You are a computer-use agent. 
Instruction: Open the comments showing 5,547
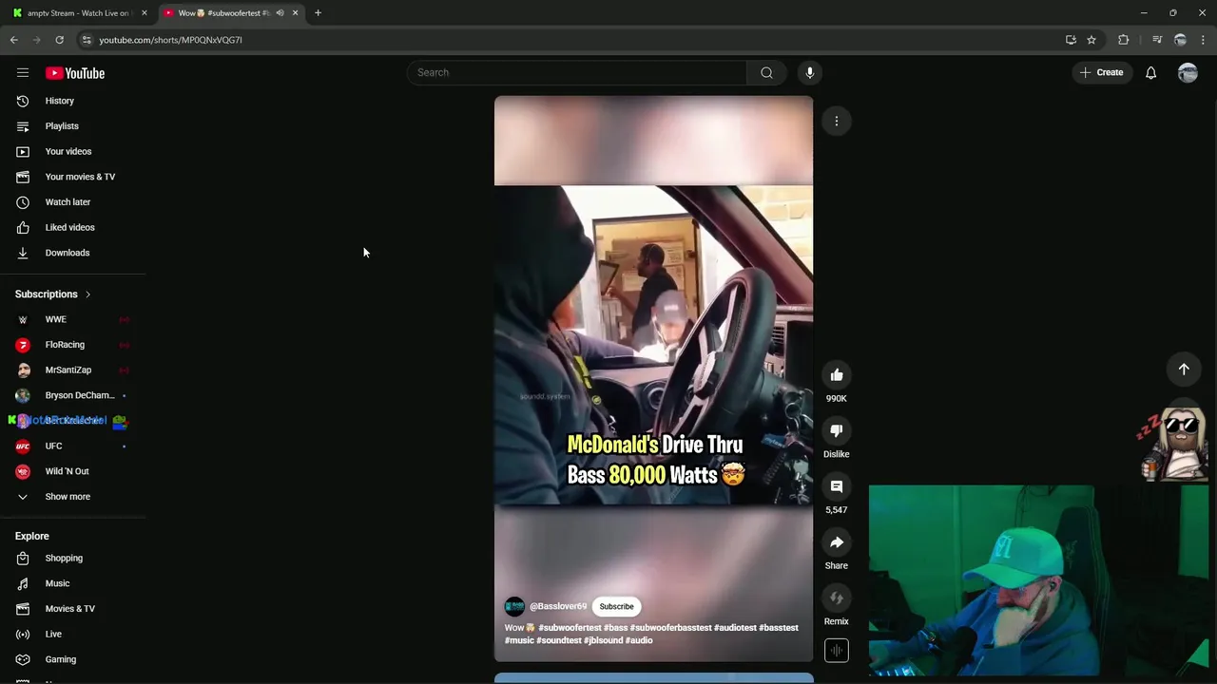pos(837,486)
